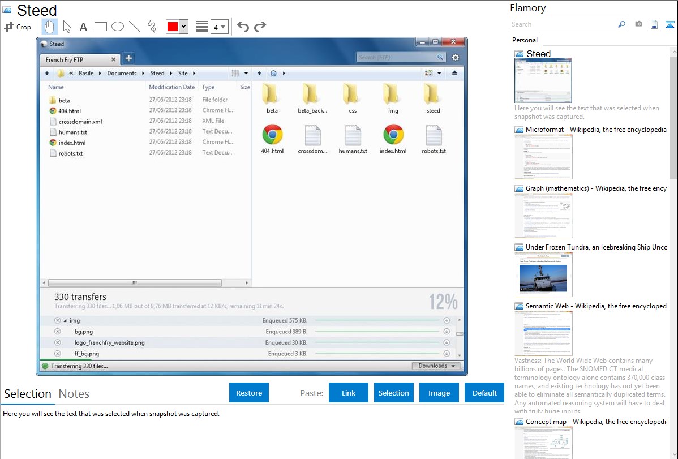
Task: Click the globe icon in right pane path
Action: pos(273,73)
